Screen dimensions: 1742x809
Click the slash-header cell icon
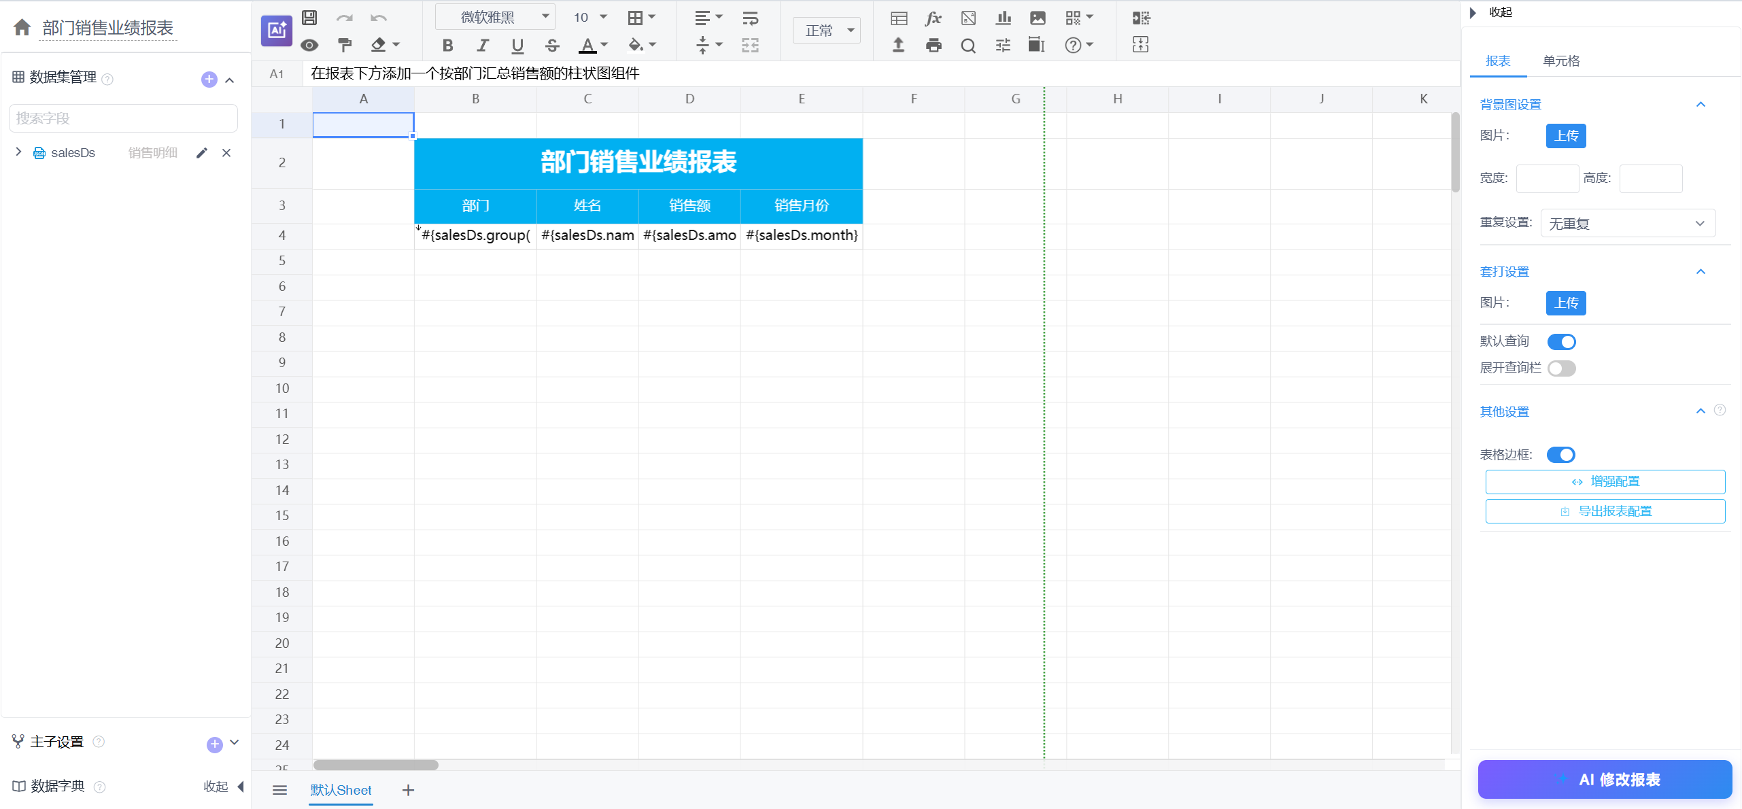968,18
